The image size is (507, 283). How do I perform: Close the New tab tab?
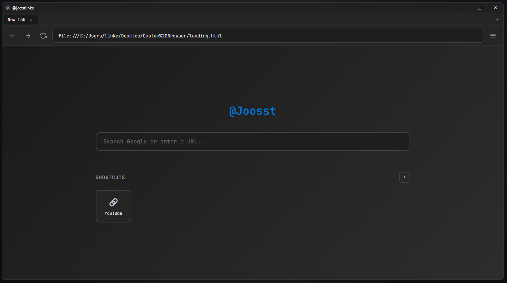click(31, 19)
